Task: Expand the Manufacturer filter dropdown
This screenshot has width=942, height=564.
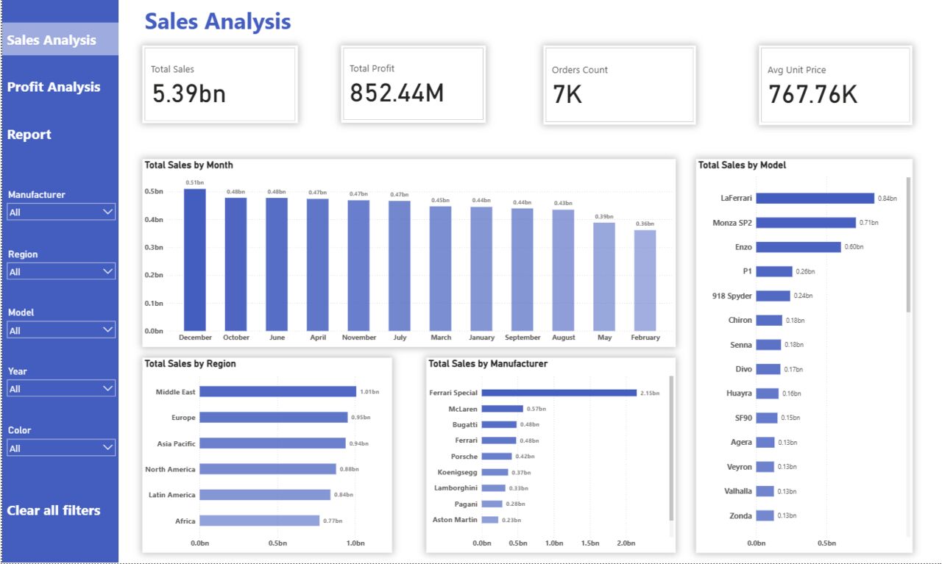Action: tap(61, 213)
